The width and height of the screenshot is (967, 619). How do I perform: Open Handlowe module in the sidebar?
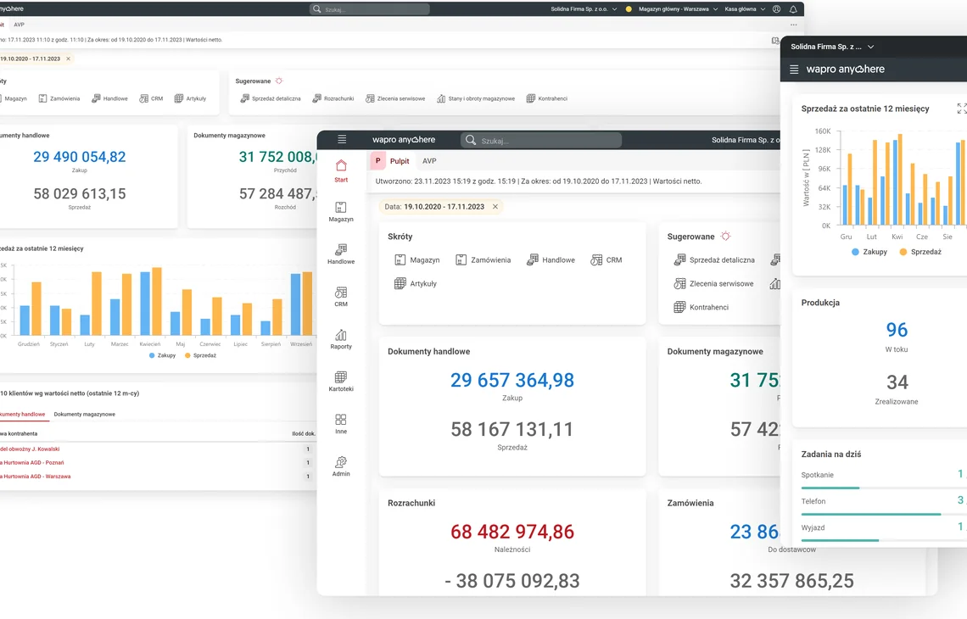pyautogui.click(x=341, y=254)
